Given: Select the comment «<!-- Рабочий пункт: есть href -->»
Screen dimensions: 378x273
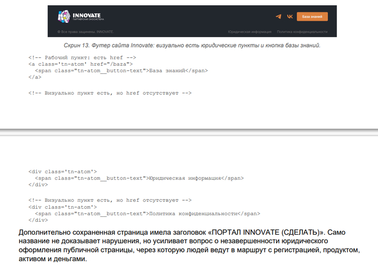Looking at the screenshot, I should click(x=82, y=58).
